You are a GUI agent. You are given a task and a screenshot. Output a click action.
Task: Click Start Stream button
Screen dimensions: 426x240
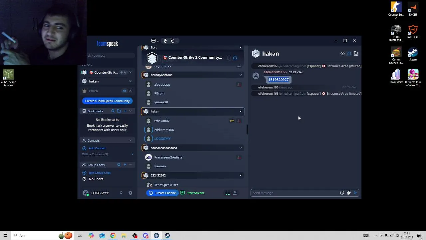pyautogui.click(x=192, y=193)
